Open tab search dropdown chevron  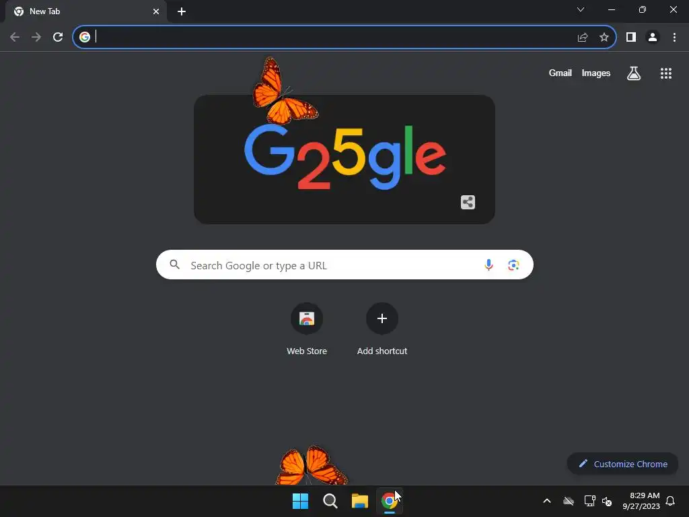[581, 9]
